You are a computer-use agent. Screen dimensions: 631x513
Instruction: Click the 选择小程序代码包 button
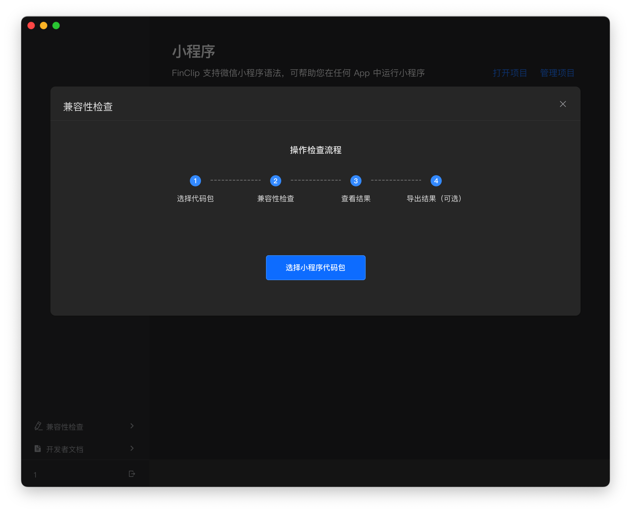pos(315,268)
